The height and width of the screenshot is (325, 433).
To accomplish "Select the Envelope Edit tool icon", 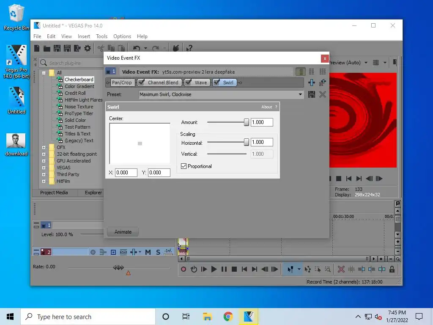I will pos(308,269).
